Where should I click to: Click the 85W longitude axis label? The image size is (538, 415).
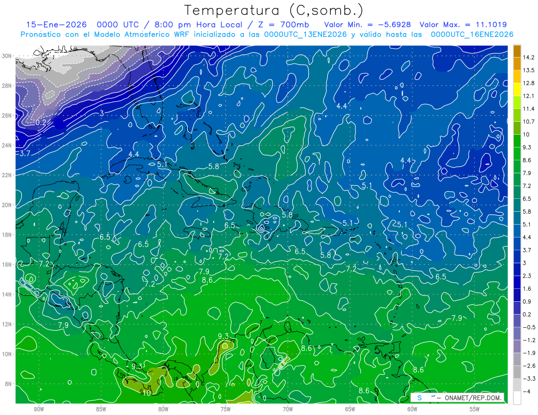coord(101,409)
